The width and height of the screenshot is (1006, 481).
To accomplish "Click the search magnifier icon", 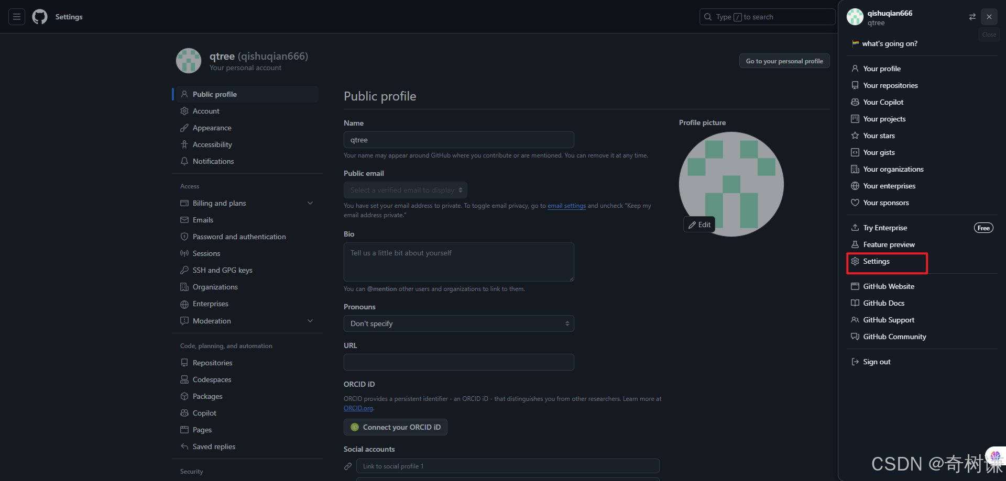I will [708, 17].
